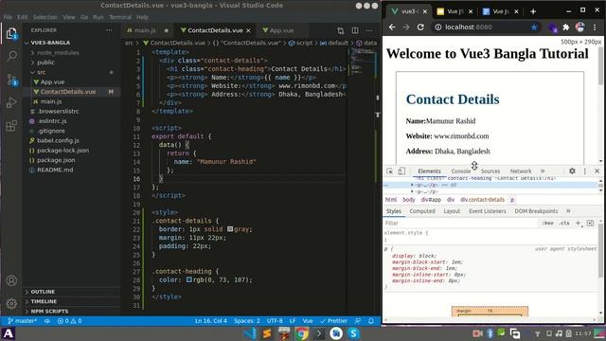
Task: Collapse VUE3-BANGLA root folder section
Action: point(50,43)
